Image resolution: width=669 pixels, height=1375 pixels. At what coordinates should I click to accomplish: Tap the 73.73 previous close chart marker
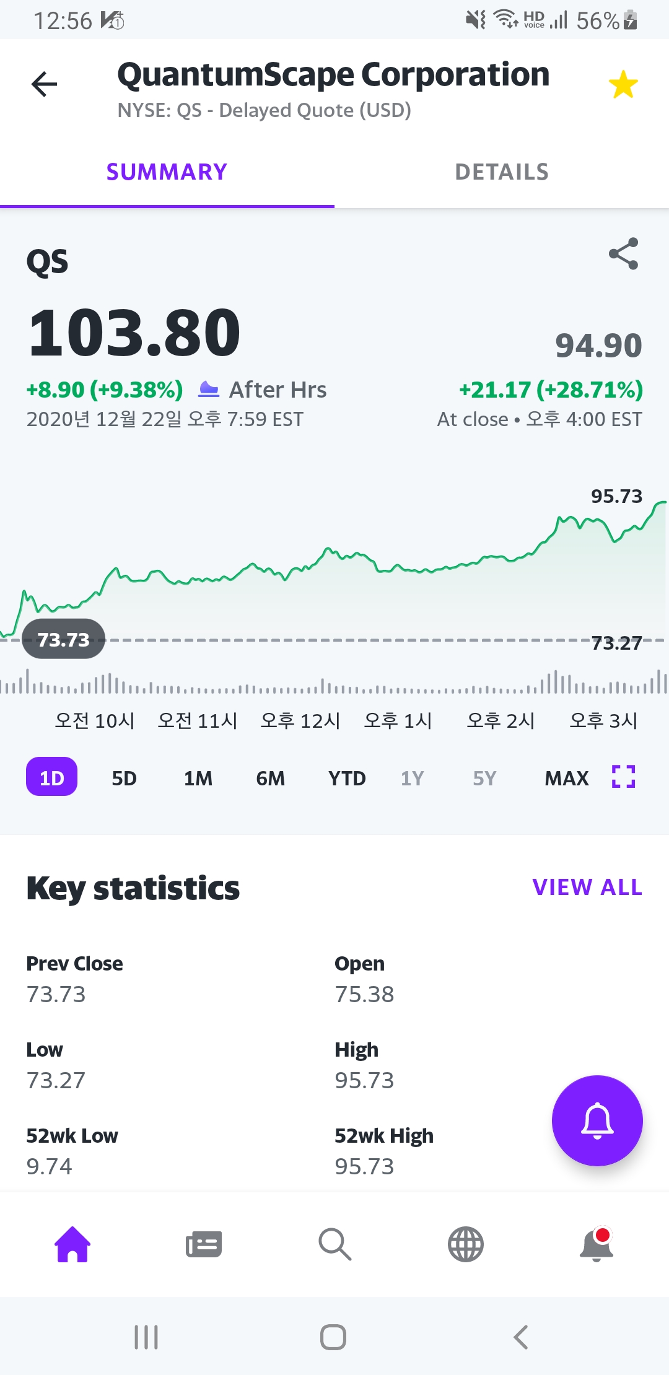(63, 639)
